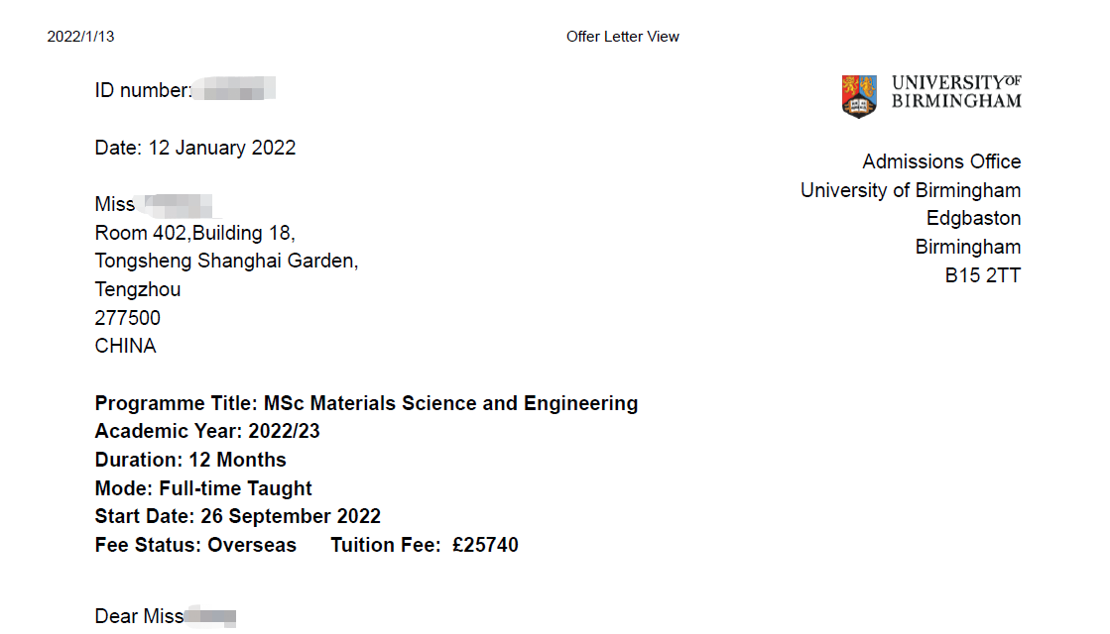Click the 2022/1/13 print date header
The width and height of the screenshot is (1110, 634).
(80, 37)
